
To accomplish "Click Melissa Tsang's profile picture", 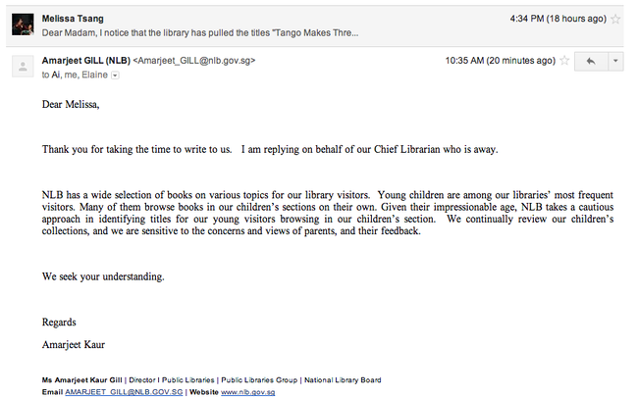I will (x=24, y=24).
